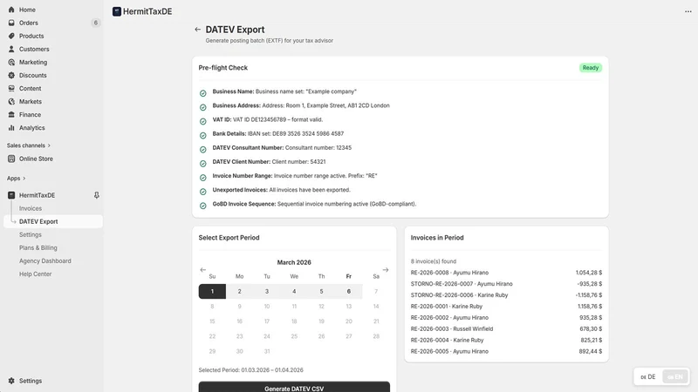The height and width of the screenshot is (392, 698).
Task: Click March 2026 month heading
Action: [294, 262]
